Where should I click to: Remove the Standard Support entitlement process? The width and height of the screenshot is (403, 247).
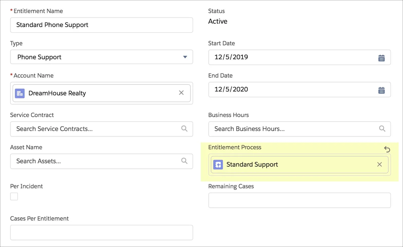pos(379,164)
